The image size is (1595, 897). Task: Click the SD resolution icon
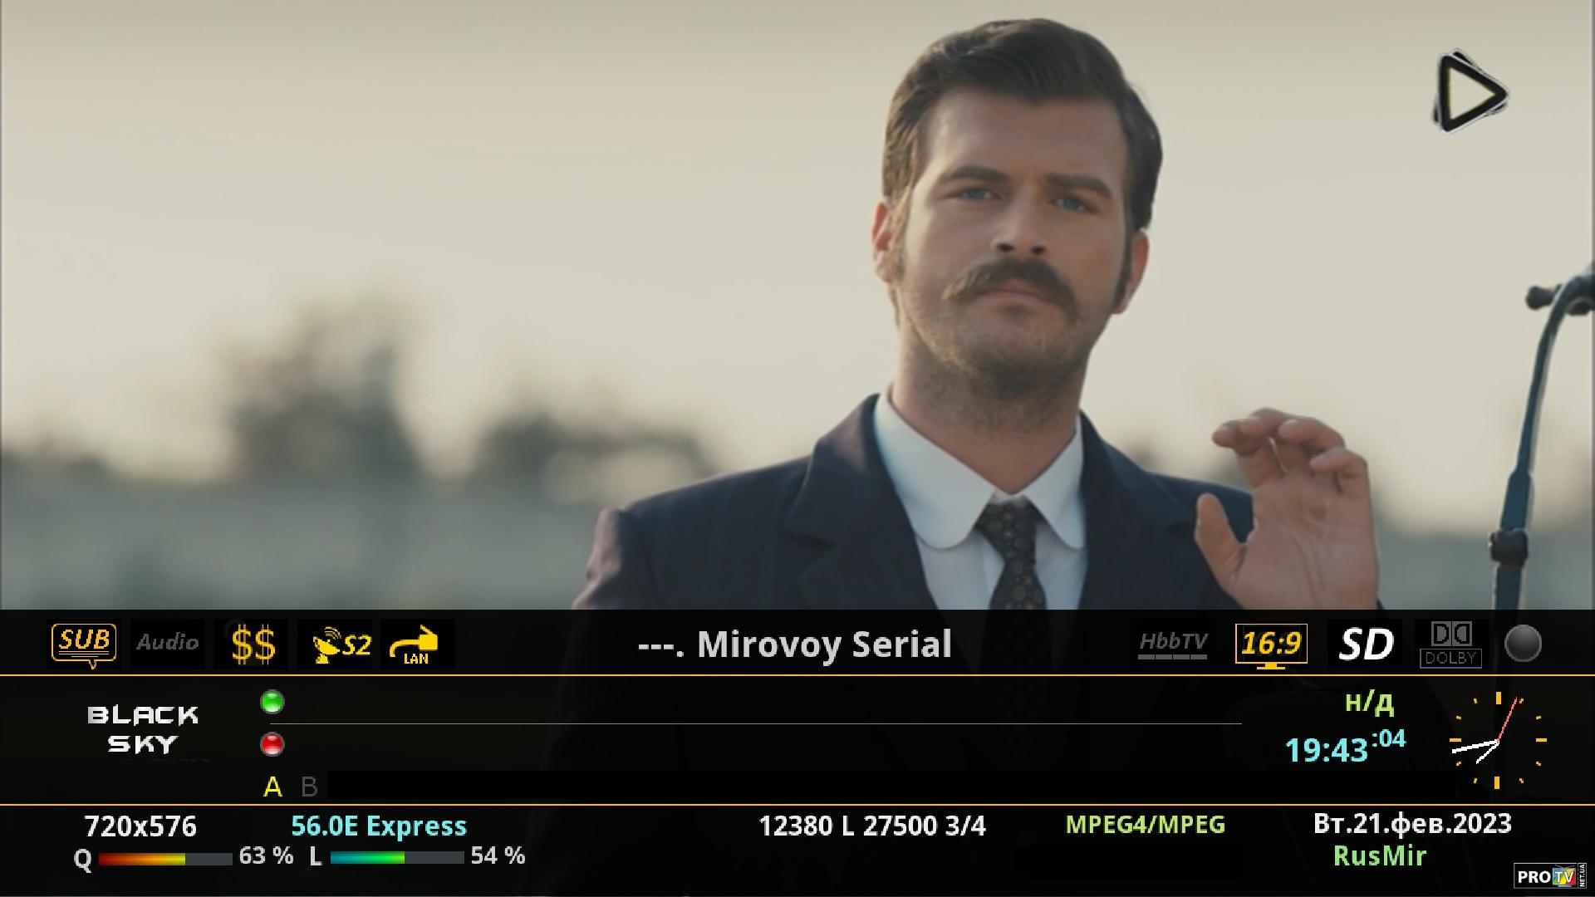click(1365, 645)
